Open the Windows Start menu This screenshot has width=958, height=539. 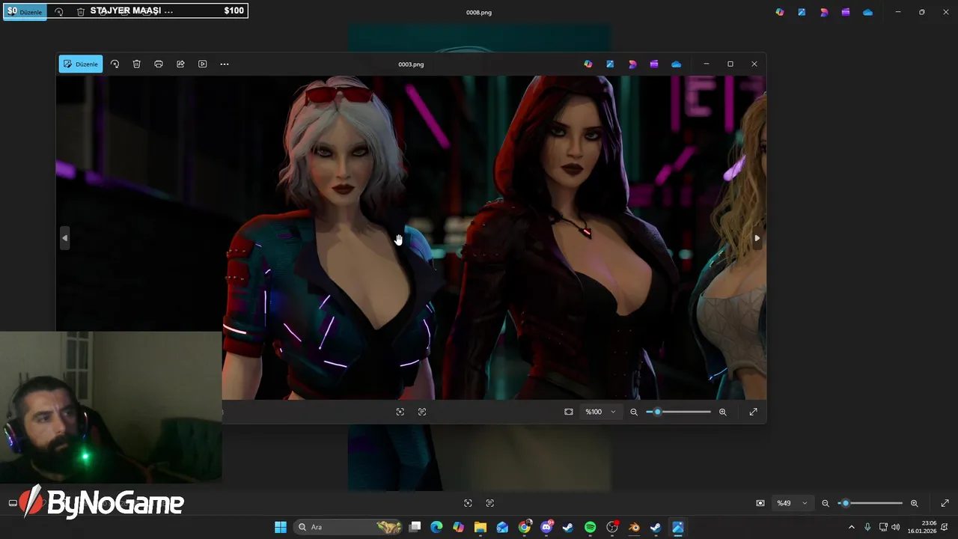tap(281, 527)
